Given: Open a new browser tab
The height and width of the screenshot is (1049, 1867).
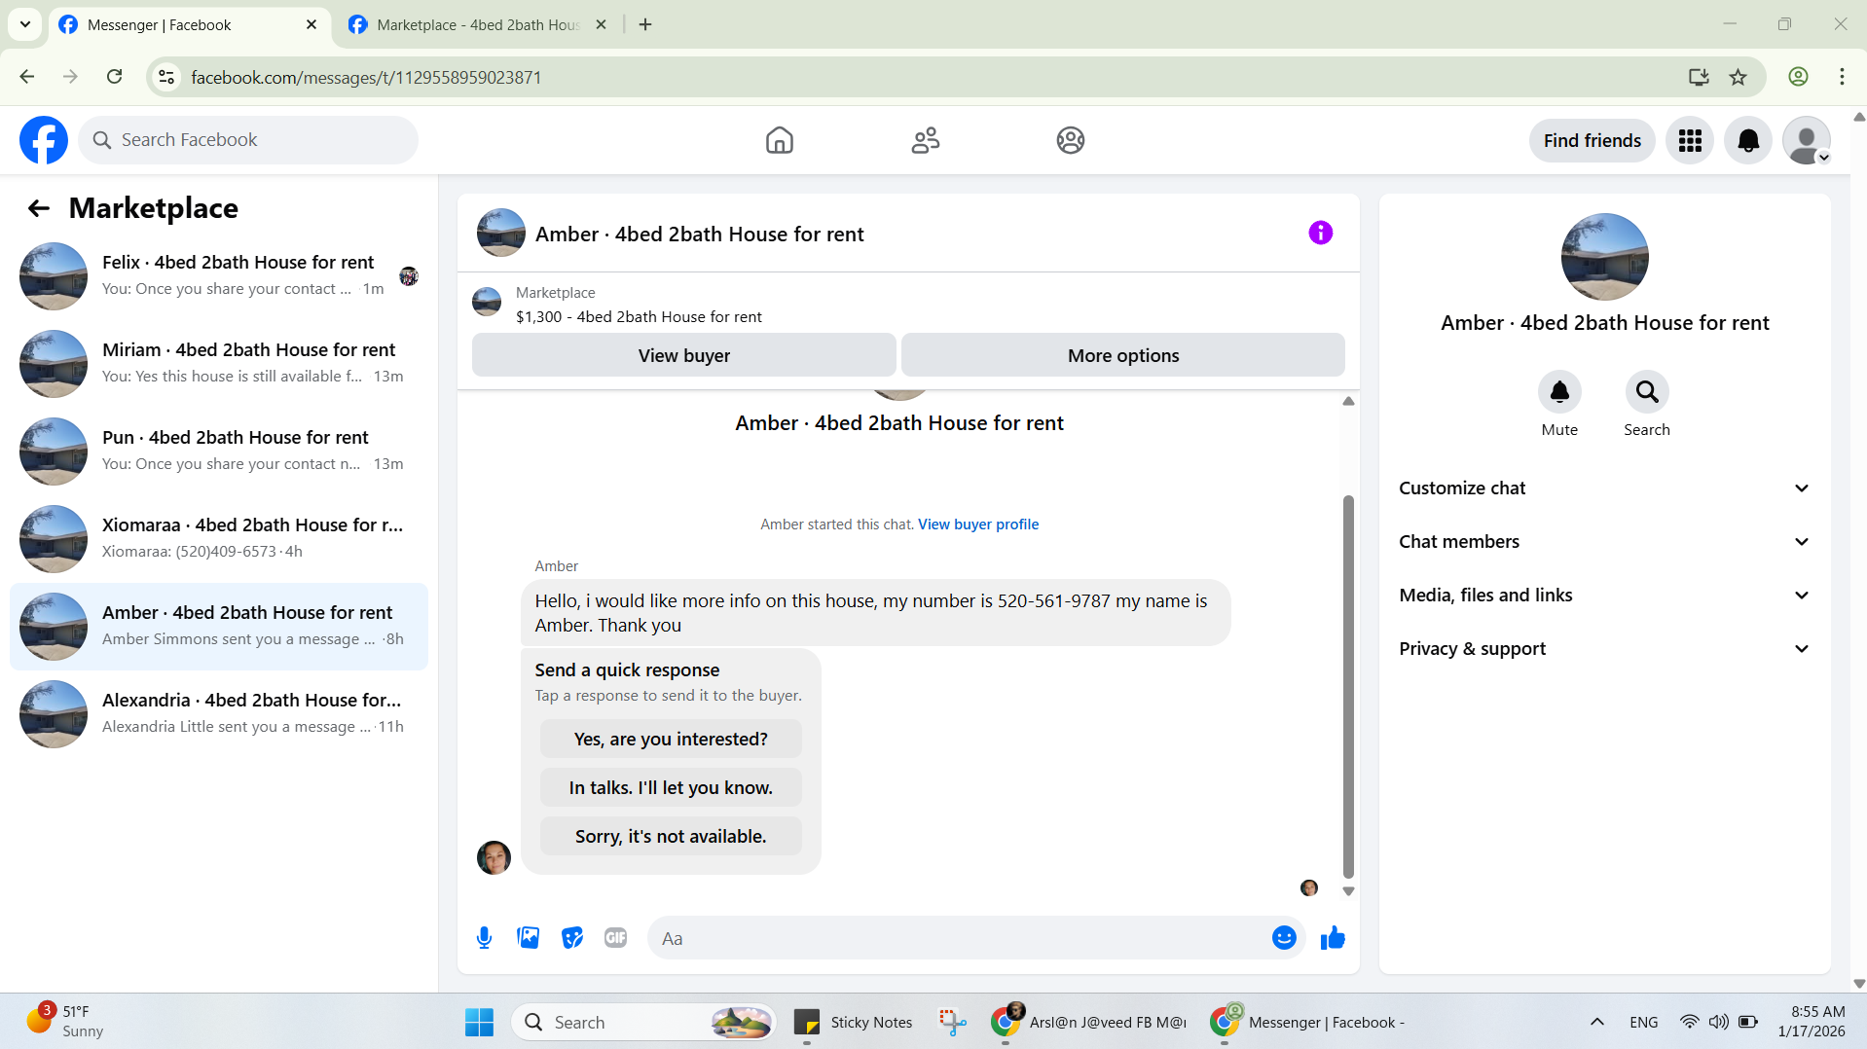Looking at the screenshot, I should [645, 25].
